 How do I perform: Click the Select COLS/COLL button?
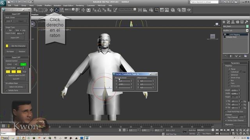point(16,87)
